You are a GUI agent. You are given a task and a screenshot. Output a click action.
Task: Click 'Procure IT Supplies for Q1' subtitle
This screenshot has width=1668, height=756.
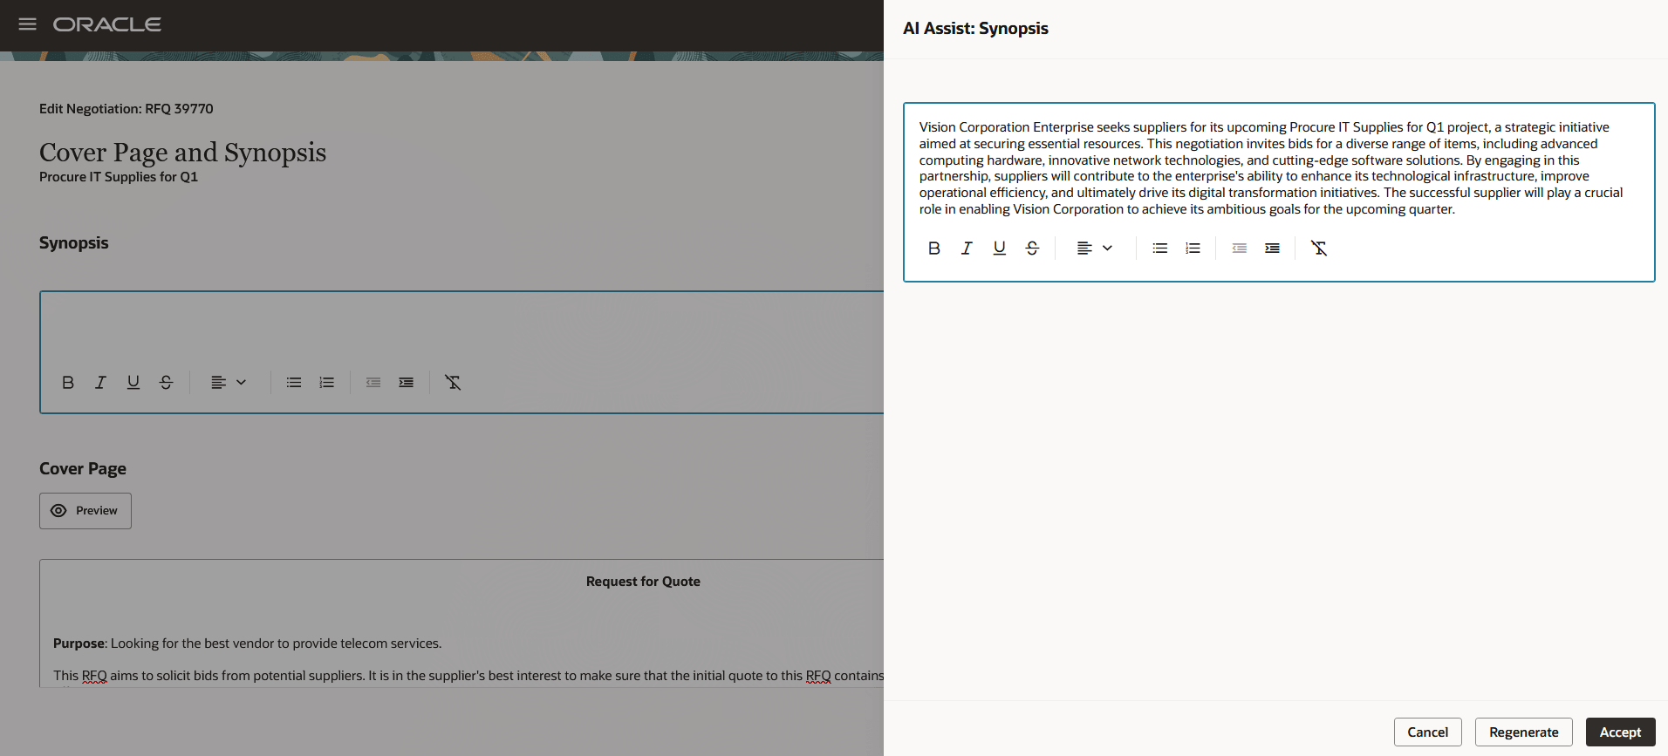coord(119,177)
